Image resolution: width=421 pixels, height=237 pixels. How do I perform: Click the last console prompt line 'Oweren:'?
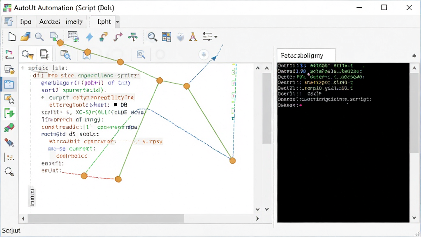point(290,105)
